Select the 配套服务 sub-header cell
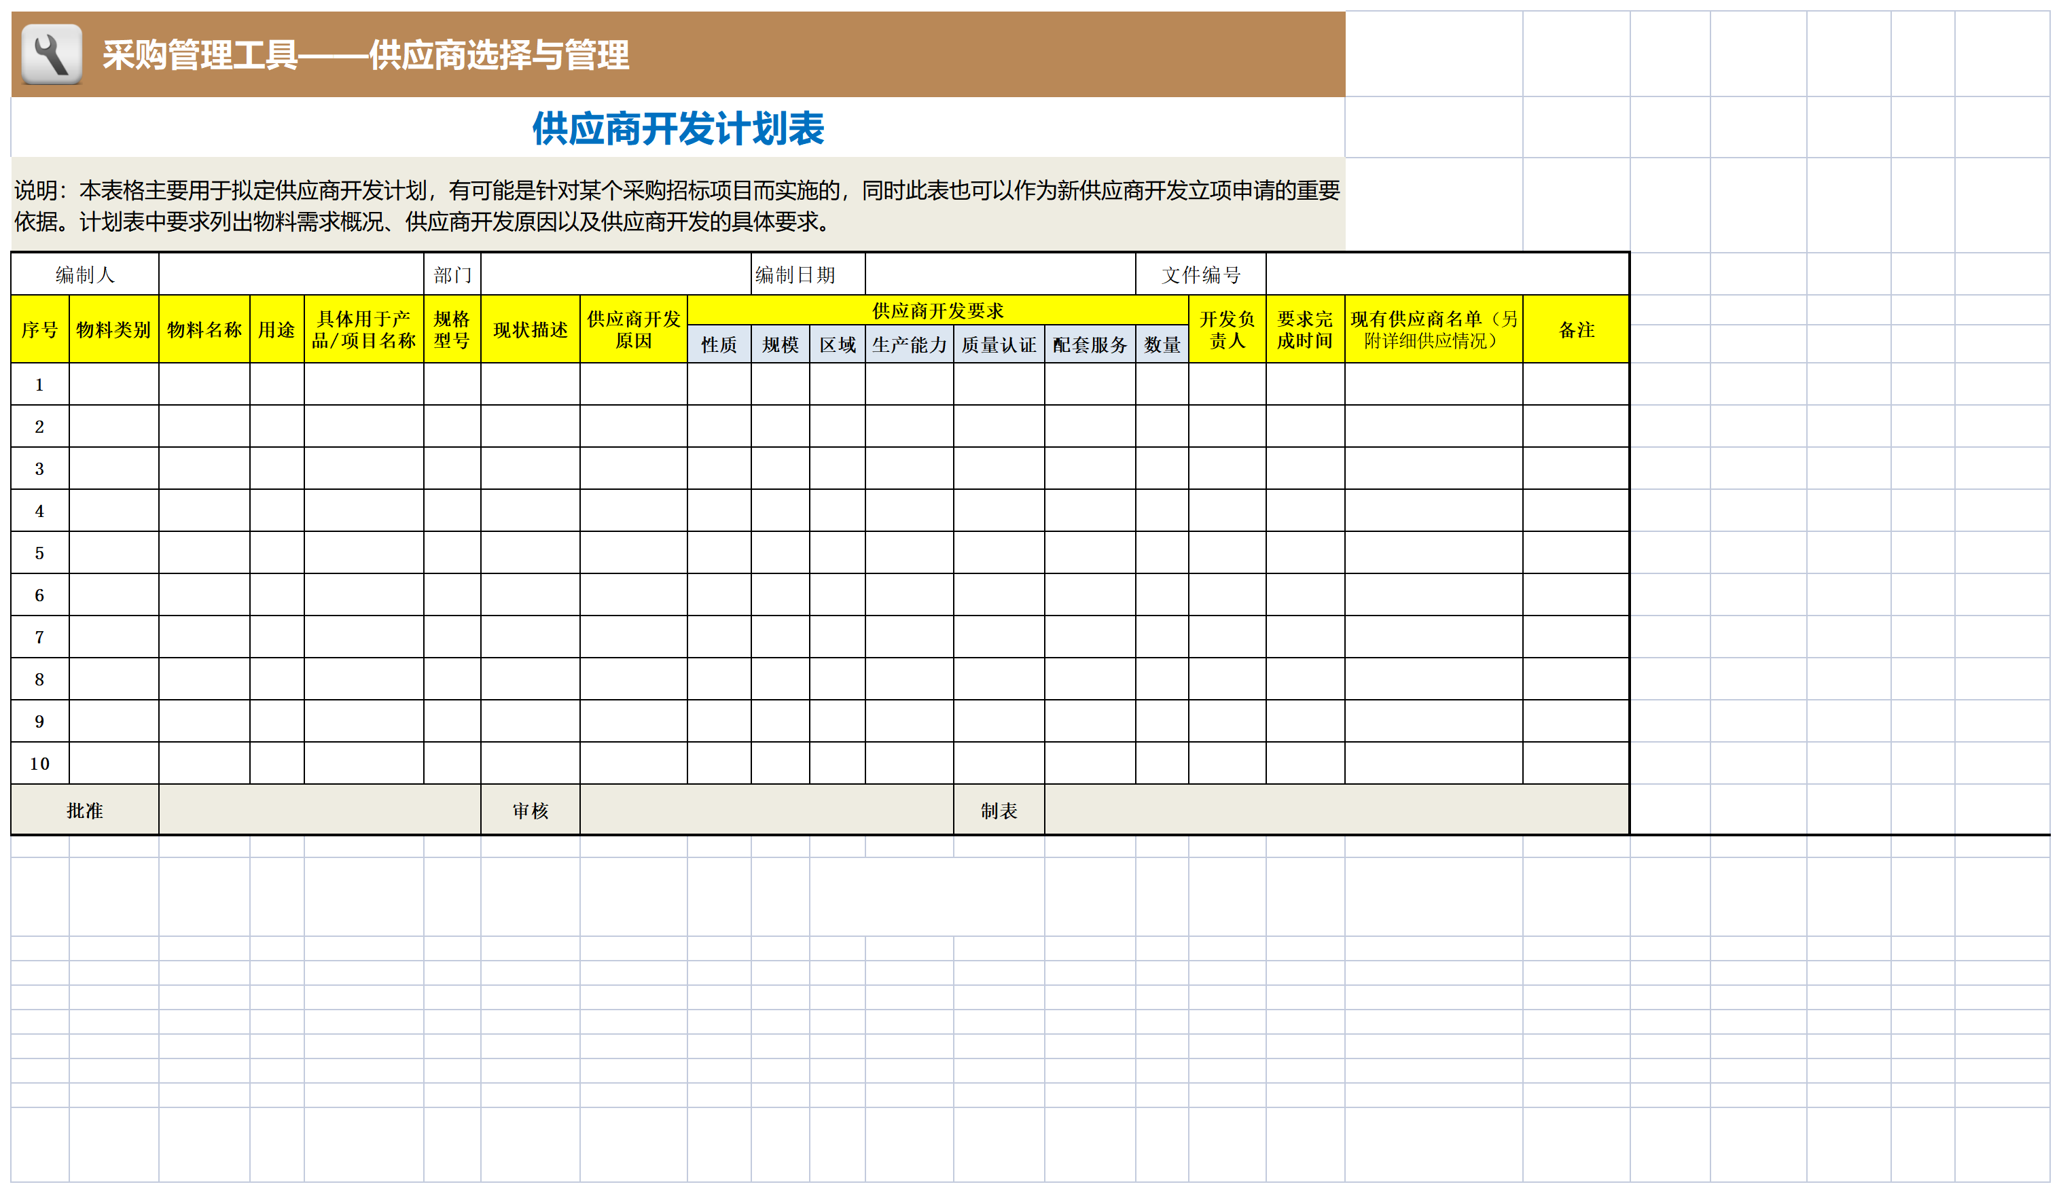This screenshot has height=1193, width=2061. [1090, 344]
